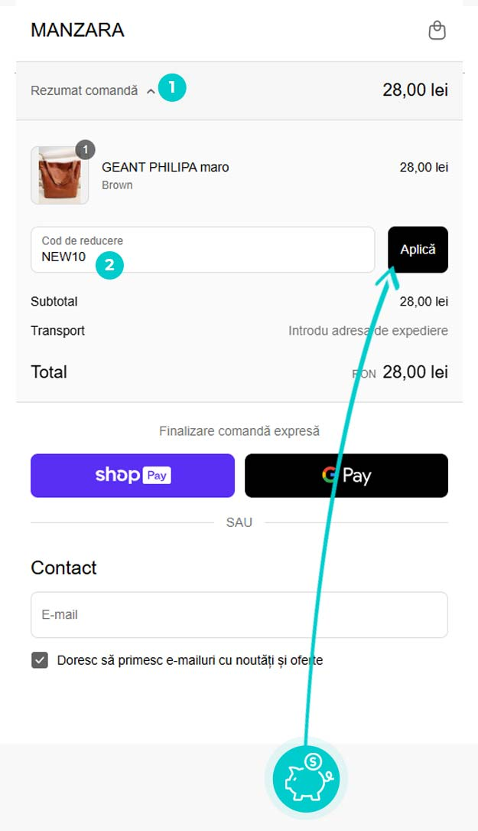Click the header order total 28,00 lei
The height and width of the screenshot is (831, 478).
[415, 90]
